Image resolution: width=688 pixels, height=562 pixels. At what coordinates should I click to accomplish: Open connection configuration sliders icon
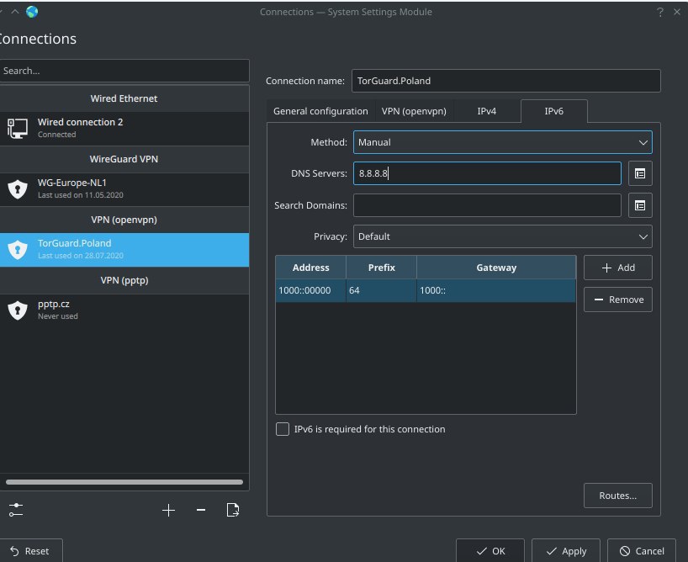point(16,510)
